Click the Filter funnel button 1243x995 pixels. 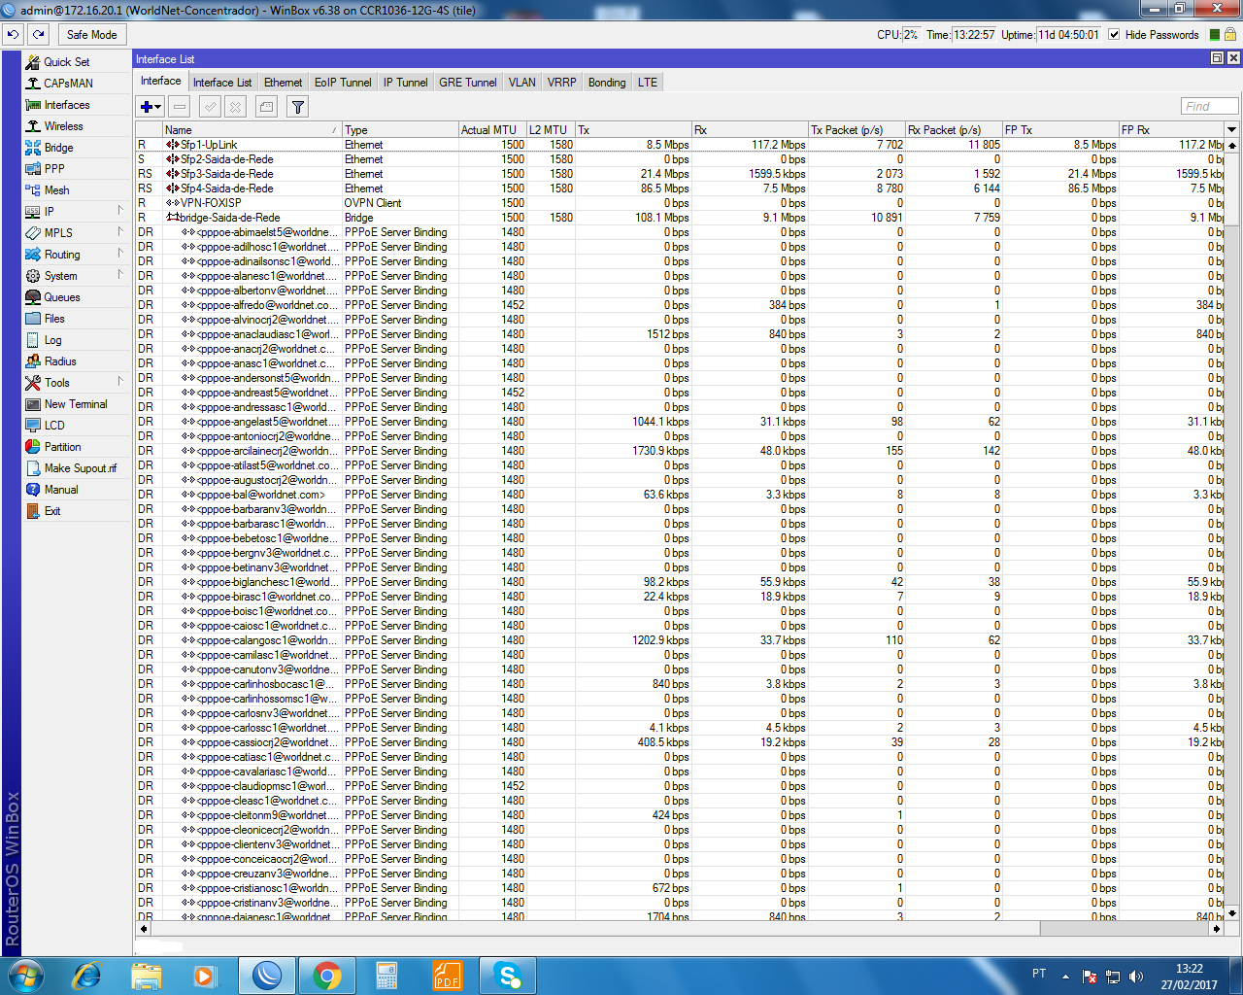tap(298, 107)
